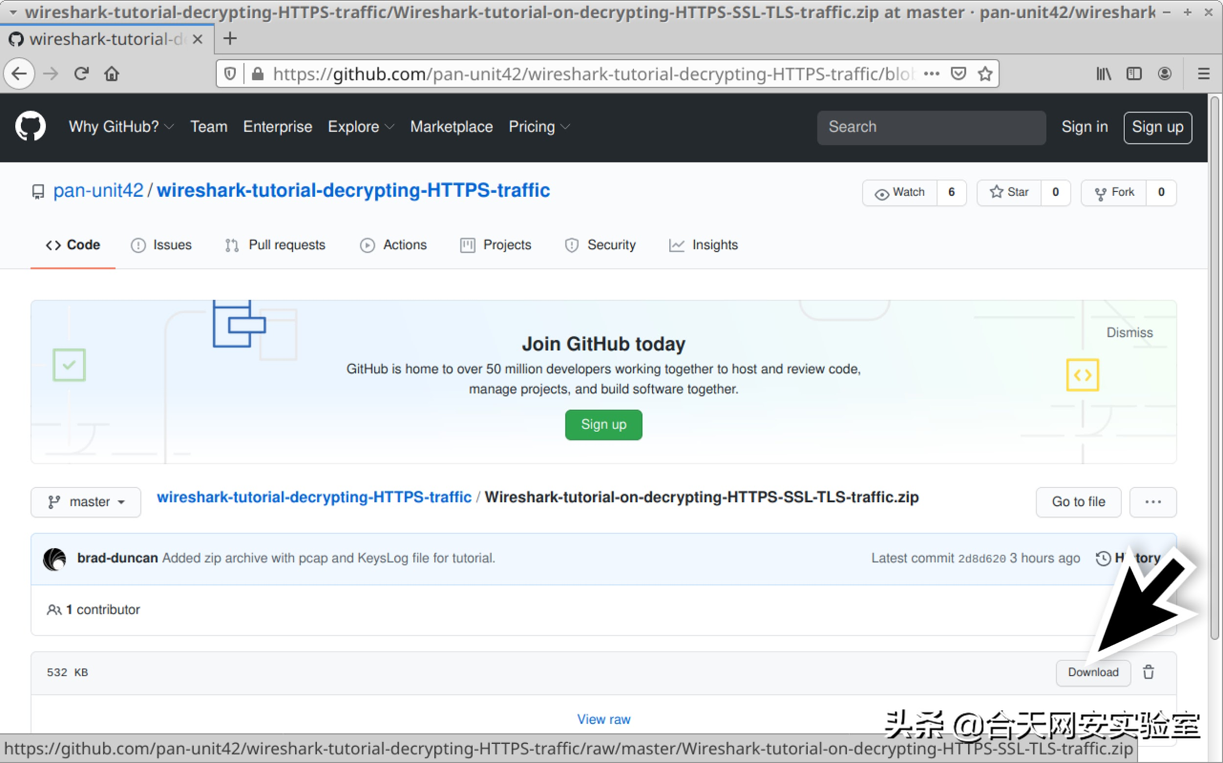Image resolution: width=1223 pixels, height=763 pixels.
Task: Switch to the Insights tab
Action: 703,245
